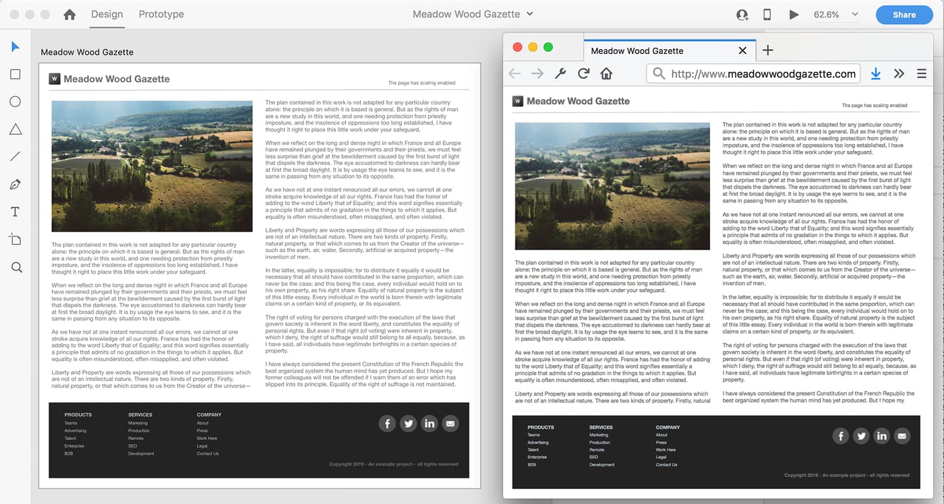Image resolution: width=944 pixels, height=504 pixels.
Task: Expand the browser toolbar overflow chevron
Action: click(899, 73)
